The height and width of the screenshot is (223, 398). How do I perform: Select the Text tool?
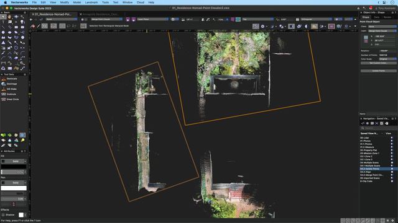(x=3, y=22)
